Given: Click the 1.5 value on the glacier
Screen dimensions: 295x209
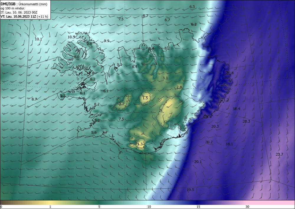Looking at the screenshot, I should point(145,98).
